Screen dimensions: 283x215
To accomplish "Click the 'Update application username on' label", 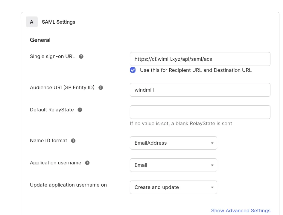I will [68, 185].
